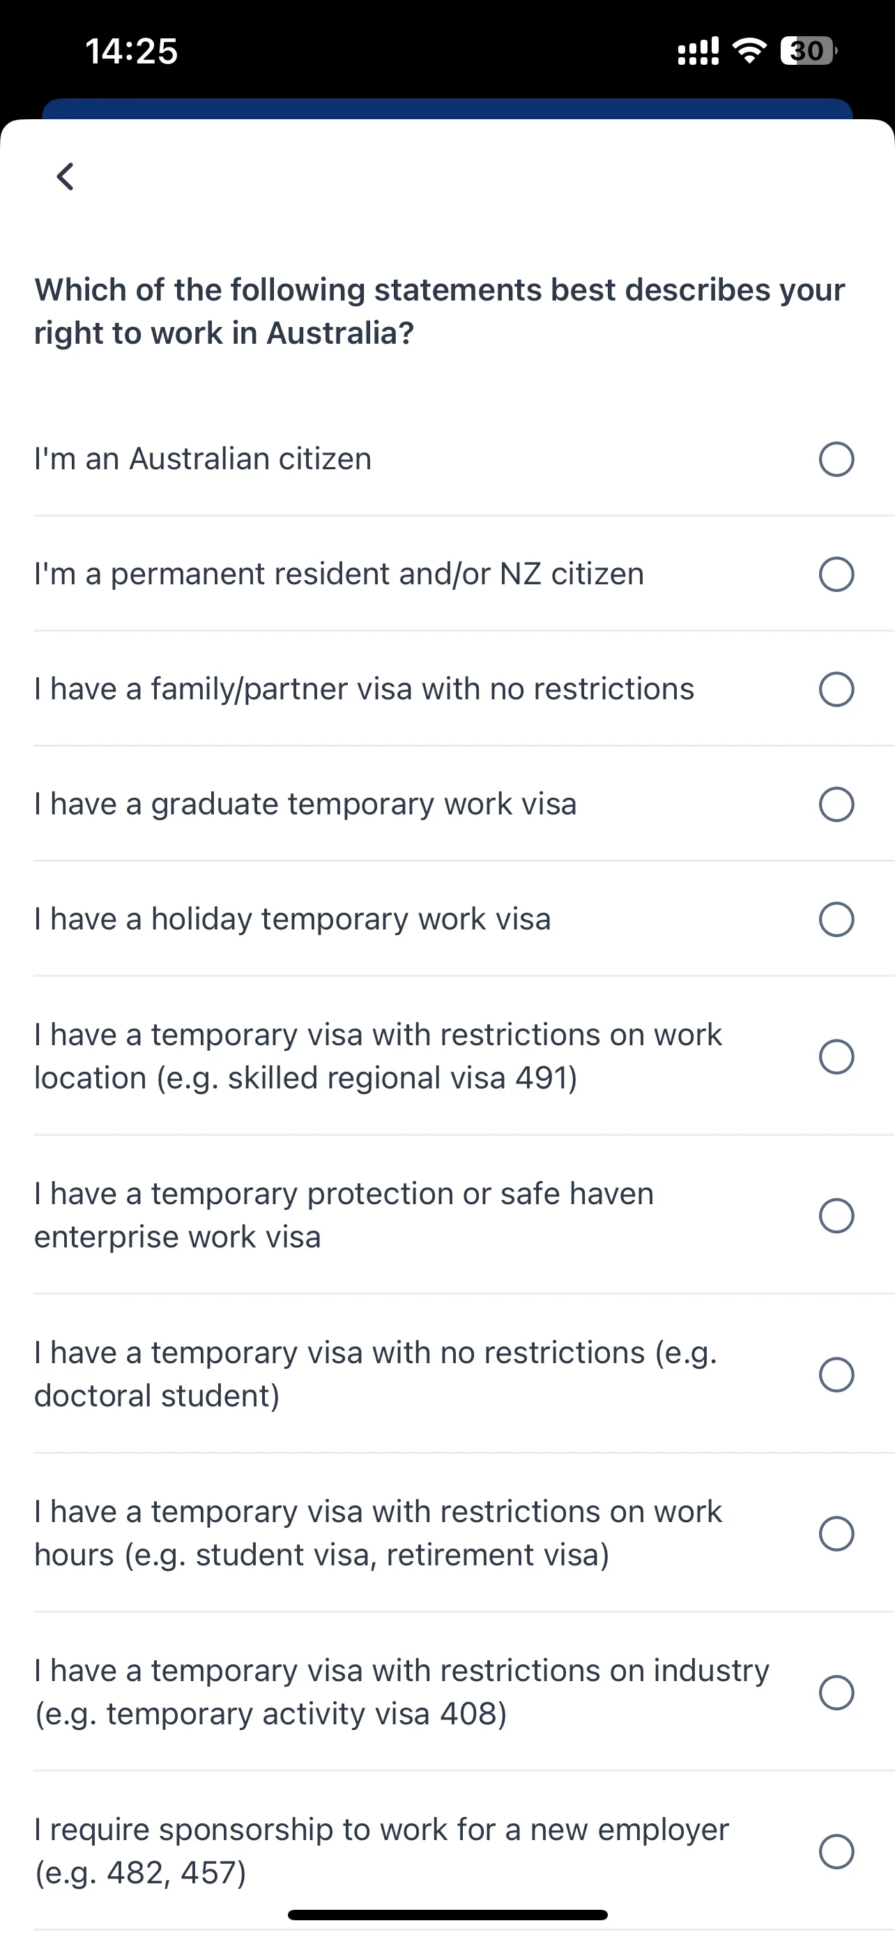Tap the cellular signal bars icon
Viewport: 895px width, 1937px height.
(x=698, y=50)
